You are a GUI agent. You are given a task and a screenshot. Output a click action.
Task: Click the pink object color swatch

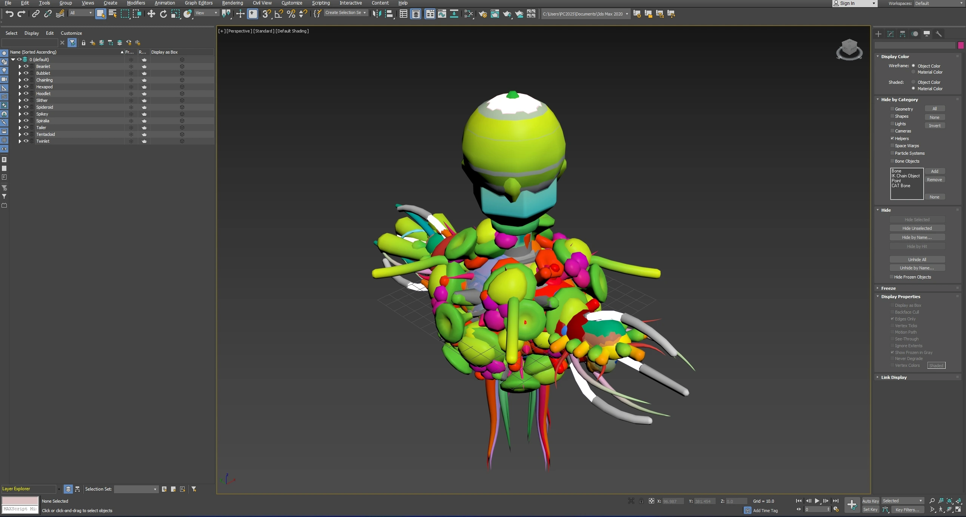pos(961,45)
